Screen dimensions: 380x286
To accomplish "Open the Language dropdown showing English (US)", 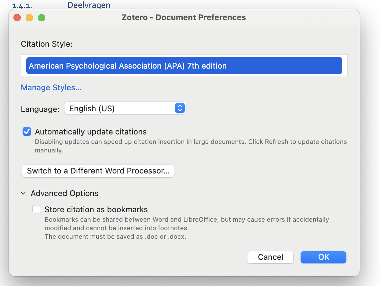I will point(125,108).
